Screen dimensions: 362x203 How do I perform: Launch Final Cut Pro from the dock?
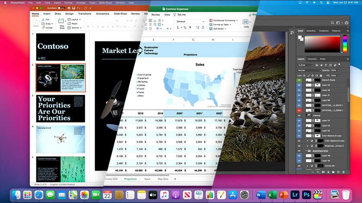(x=318, y=195)
